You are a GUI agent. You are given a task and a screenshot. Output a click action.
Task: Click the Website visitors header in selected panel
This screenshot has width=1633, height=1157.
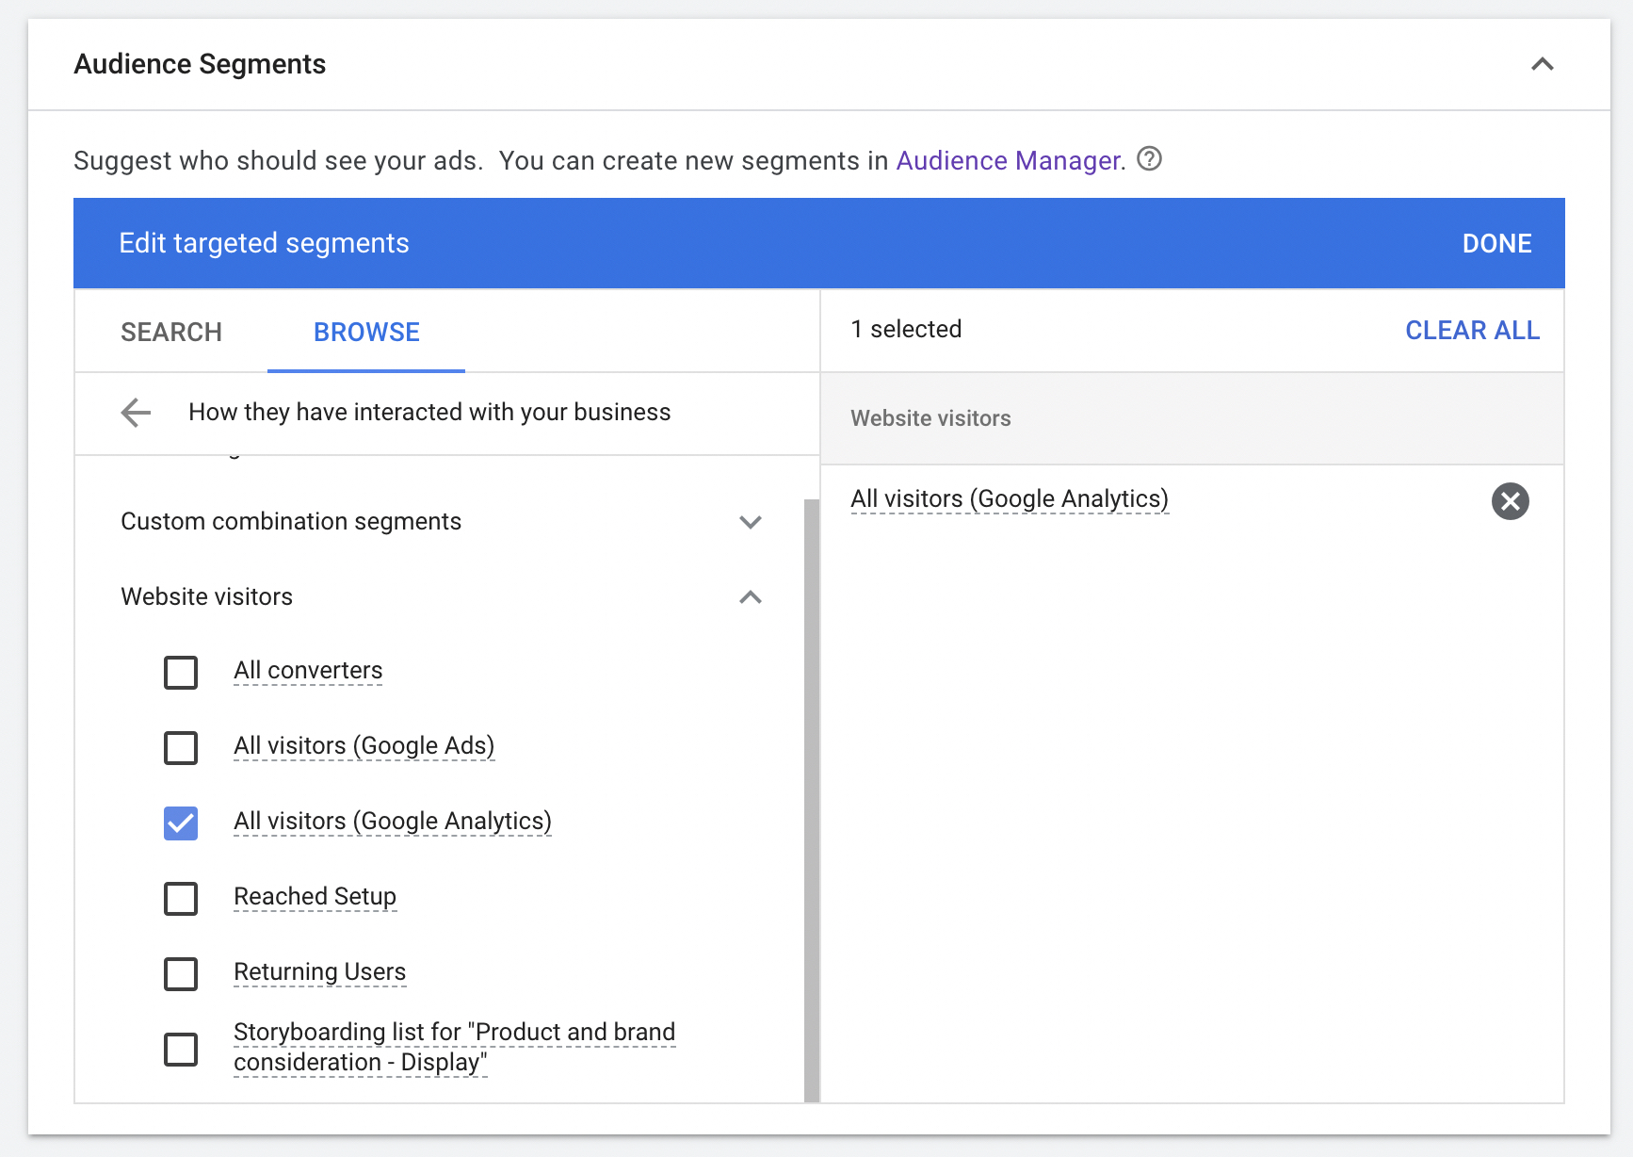(x=930, y=418)
